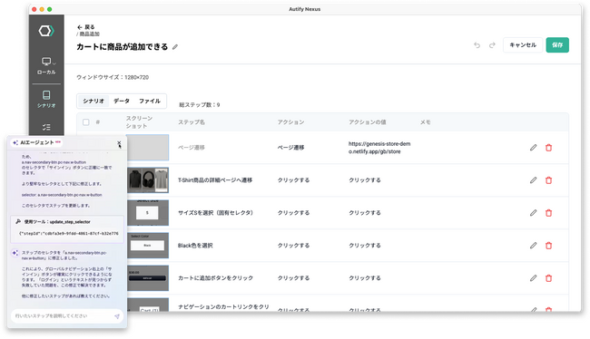Screen dimensions: 590x339
Task: Edit the T-Shirt商品の詳細ページへ遷移 step
Action: 533,180
